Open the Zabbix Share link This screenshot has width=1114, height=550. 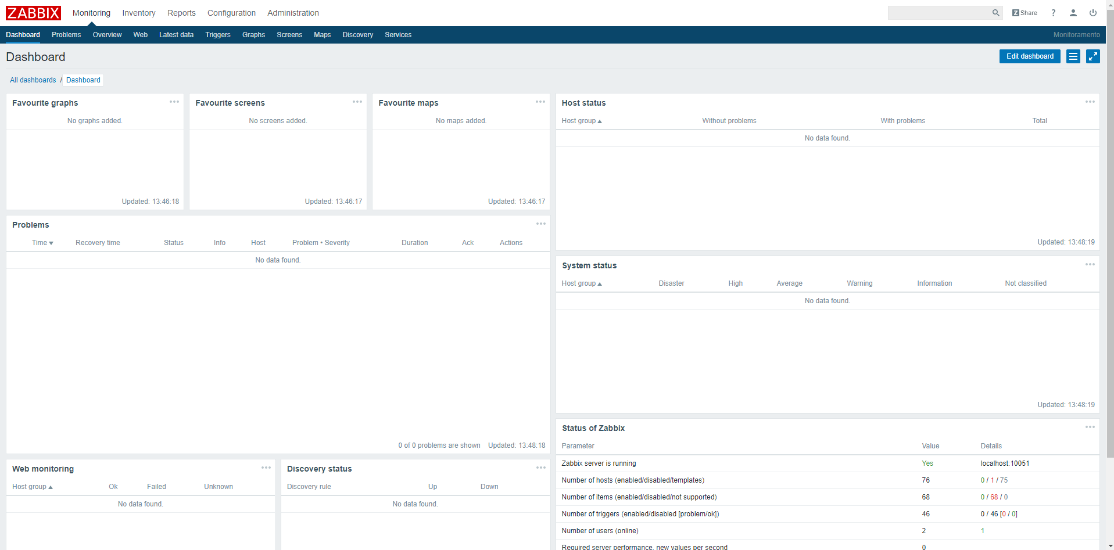click(x=1025, y=13)
